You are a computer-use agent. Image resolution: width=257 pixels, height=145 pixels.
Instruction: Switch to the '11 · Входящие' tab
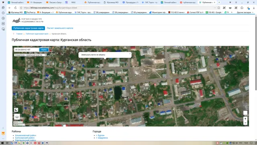[x=35, y=2]
